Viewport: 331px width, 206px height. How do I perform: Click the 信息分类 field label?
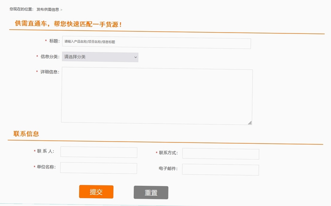(x=50, y=57)
